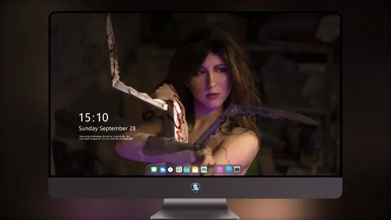Open the clapperboard video app in dock
The image size is (391, 220).
tap(187, 169)
